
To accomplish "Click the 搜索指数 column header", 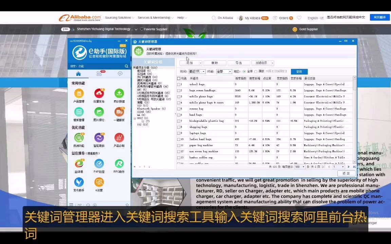I will 241,78.
